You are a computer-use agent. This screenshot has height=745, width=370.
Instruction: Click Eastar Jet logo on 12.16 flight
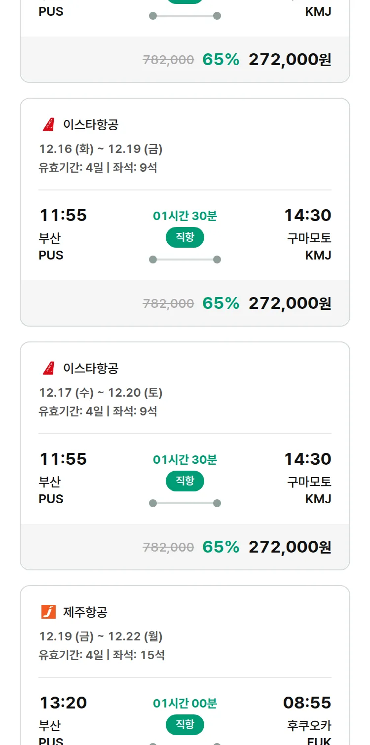[48, 125]
